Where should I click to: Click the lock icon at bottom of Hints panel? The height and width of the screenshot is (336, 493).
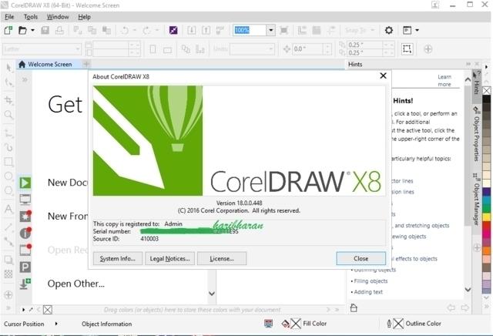[x=354, y=307]
